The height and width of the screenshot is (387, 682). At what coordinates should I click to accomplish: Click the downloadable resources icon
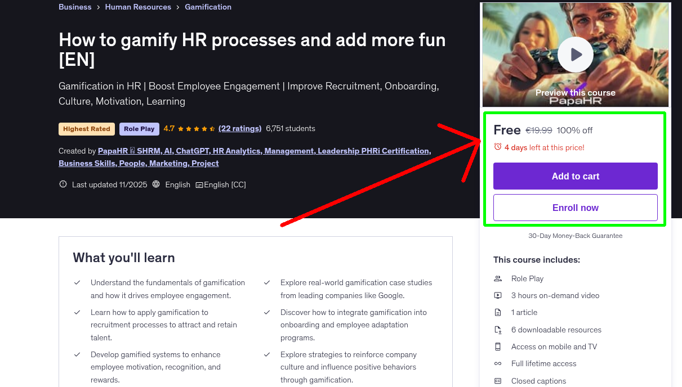498,330
